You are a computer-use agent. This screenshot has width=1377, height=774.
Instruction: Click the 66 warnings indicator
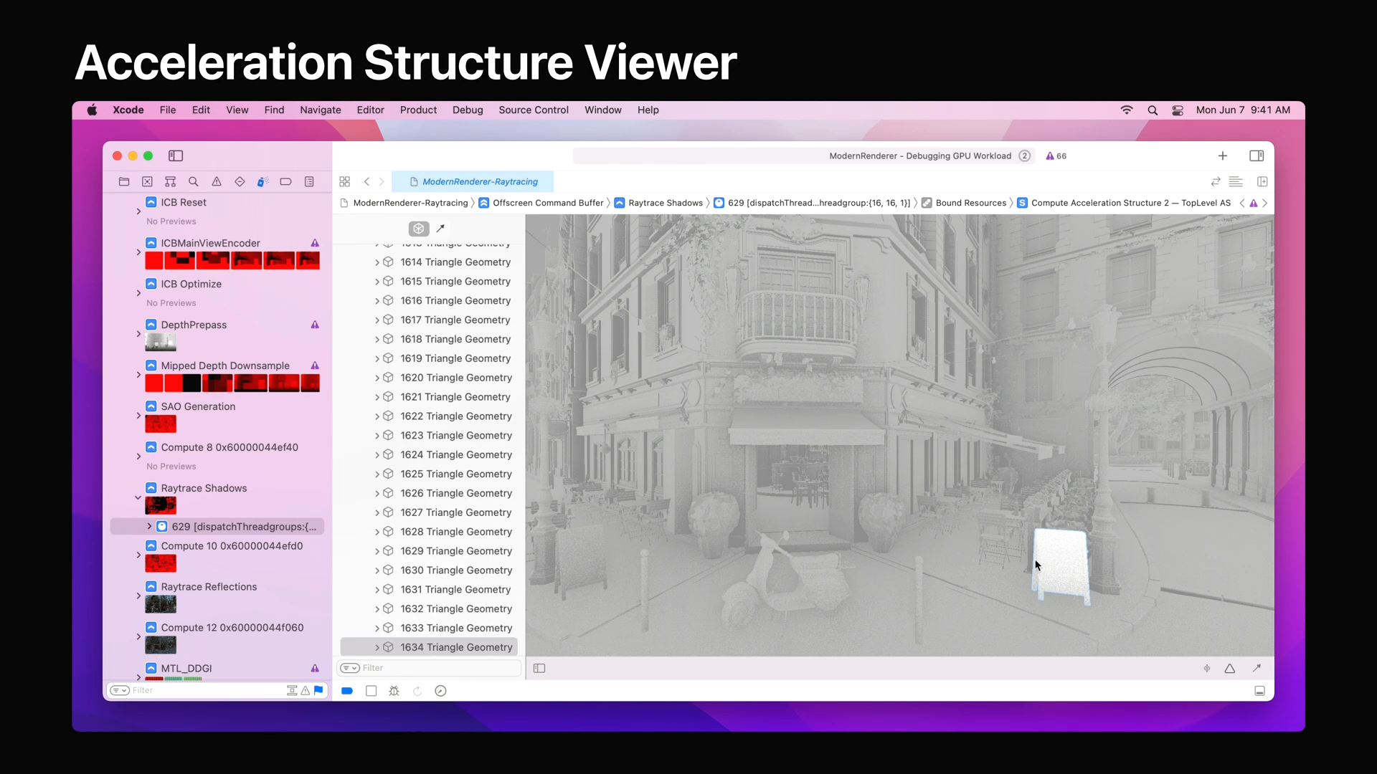[x=1056, y=156]
